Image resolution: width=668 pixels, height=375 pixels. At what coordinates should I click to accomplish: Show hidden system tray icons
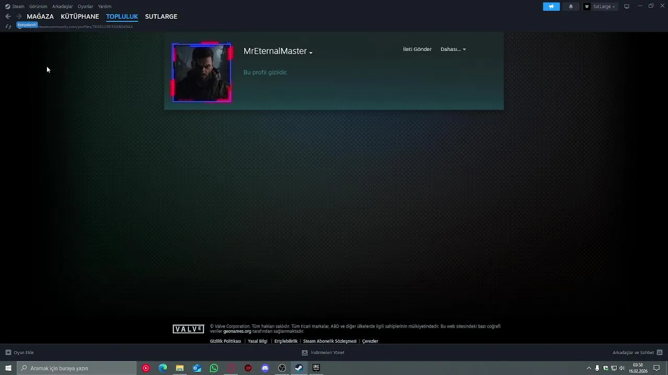tap(589, 368)
